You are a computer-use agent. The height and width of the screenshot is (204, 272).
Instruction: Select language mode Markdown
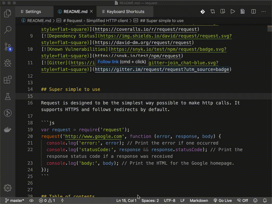[x=199, y=201]
